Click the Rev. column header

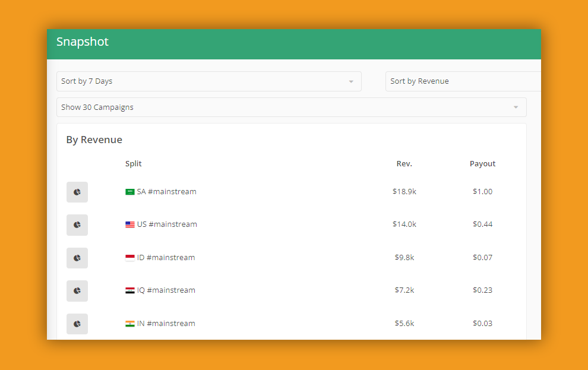coord(404,164)
